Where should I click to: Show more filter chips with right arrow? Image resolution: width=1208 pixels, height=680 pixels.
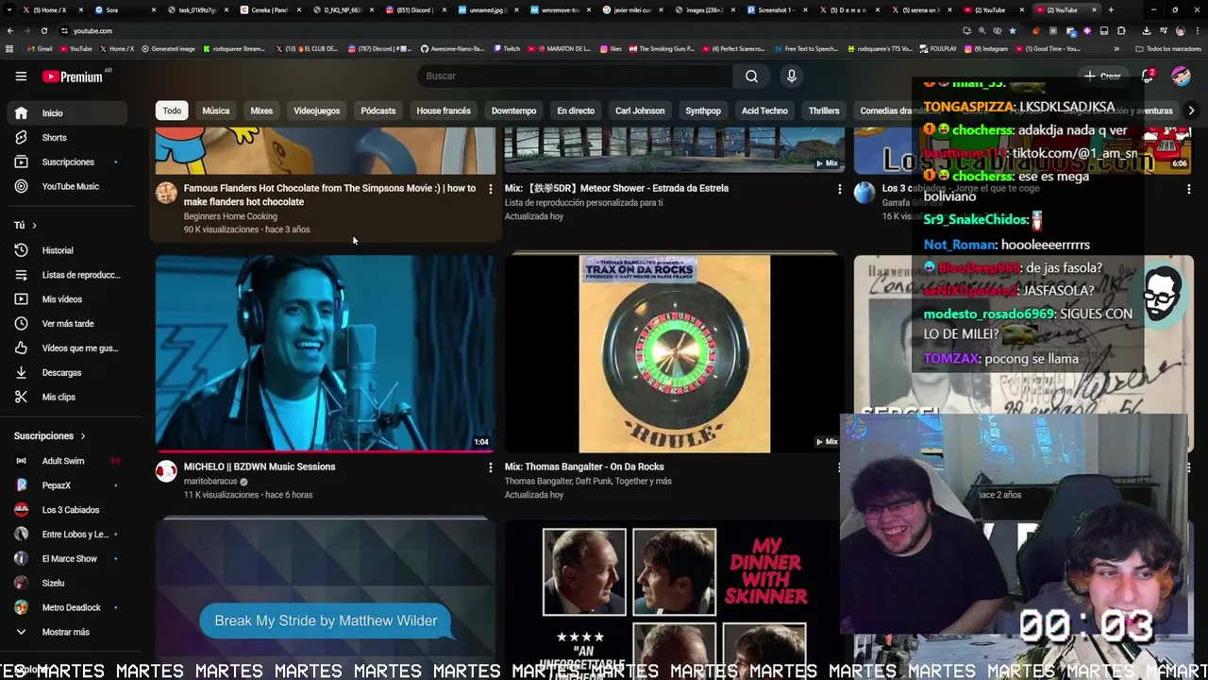coord(1191,111)
